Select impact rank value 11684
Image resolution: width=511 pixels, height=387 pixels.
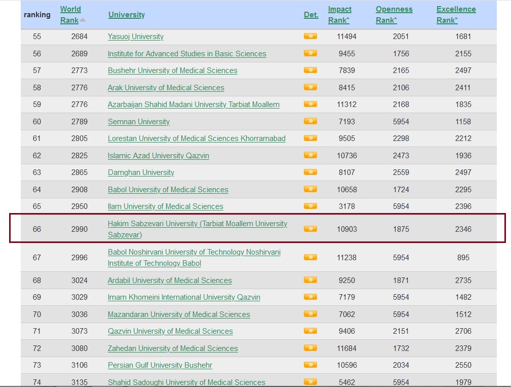[x=347, y=348]
